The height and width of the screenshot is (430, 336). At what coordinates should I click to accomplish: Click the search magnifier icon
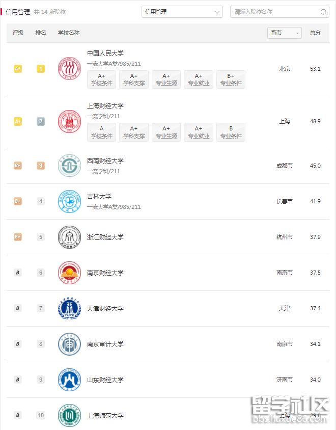point(324,11)
